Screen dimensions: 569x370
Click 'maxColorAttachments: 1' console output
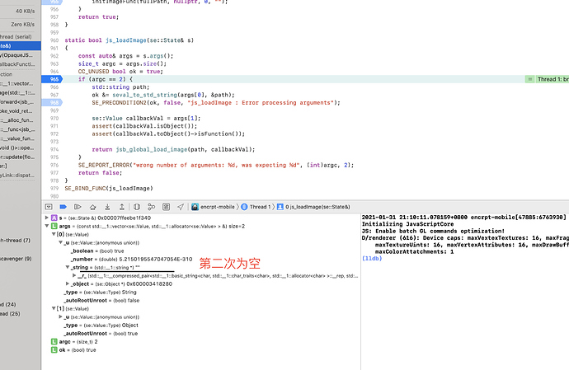click(x=415, y=251)
